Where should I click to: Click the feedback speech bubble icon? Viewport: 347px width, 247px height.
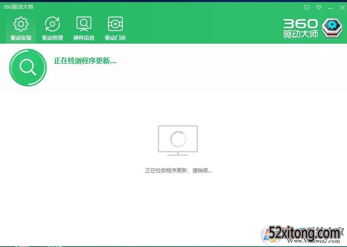(307, 8)
